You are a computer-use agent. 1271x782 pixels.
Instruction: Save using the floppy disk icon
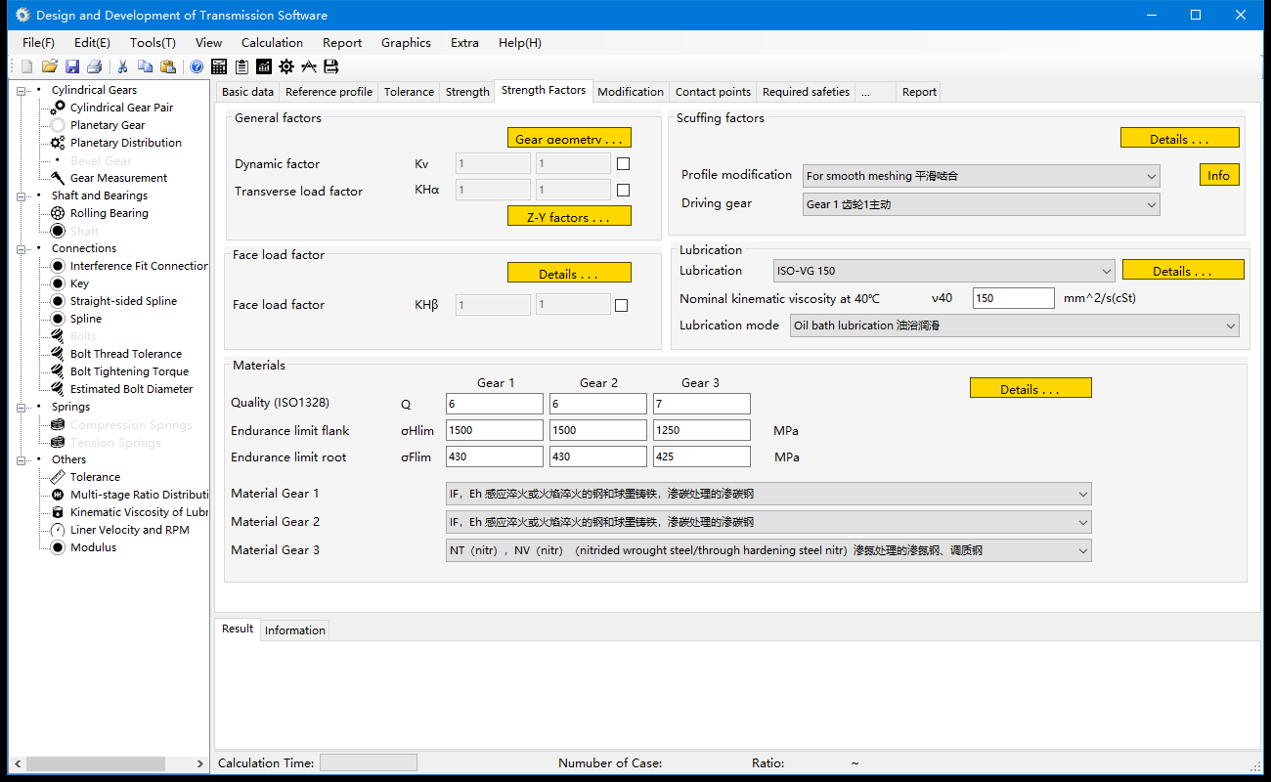72,66
